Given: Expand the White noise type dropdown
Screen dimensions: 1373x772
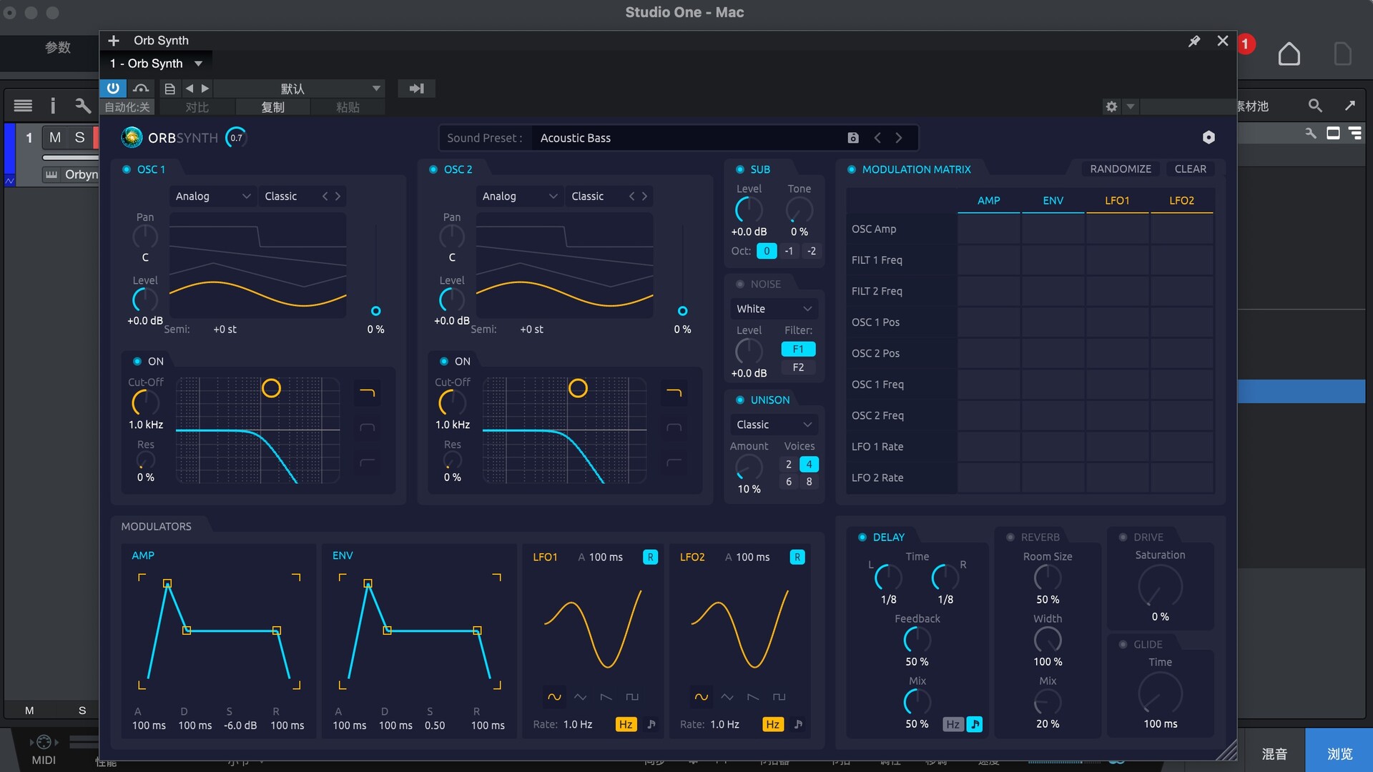Looking at the screenshot, I should click(774, 309).
